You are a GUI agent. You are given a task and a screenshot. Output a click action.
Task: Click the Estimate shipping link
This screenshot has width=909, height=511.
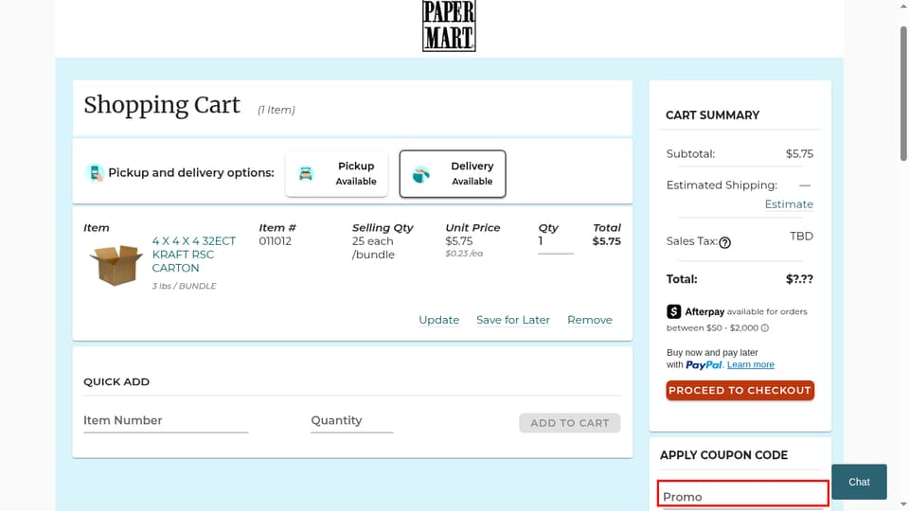point(789,204)
